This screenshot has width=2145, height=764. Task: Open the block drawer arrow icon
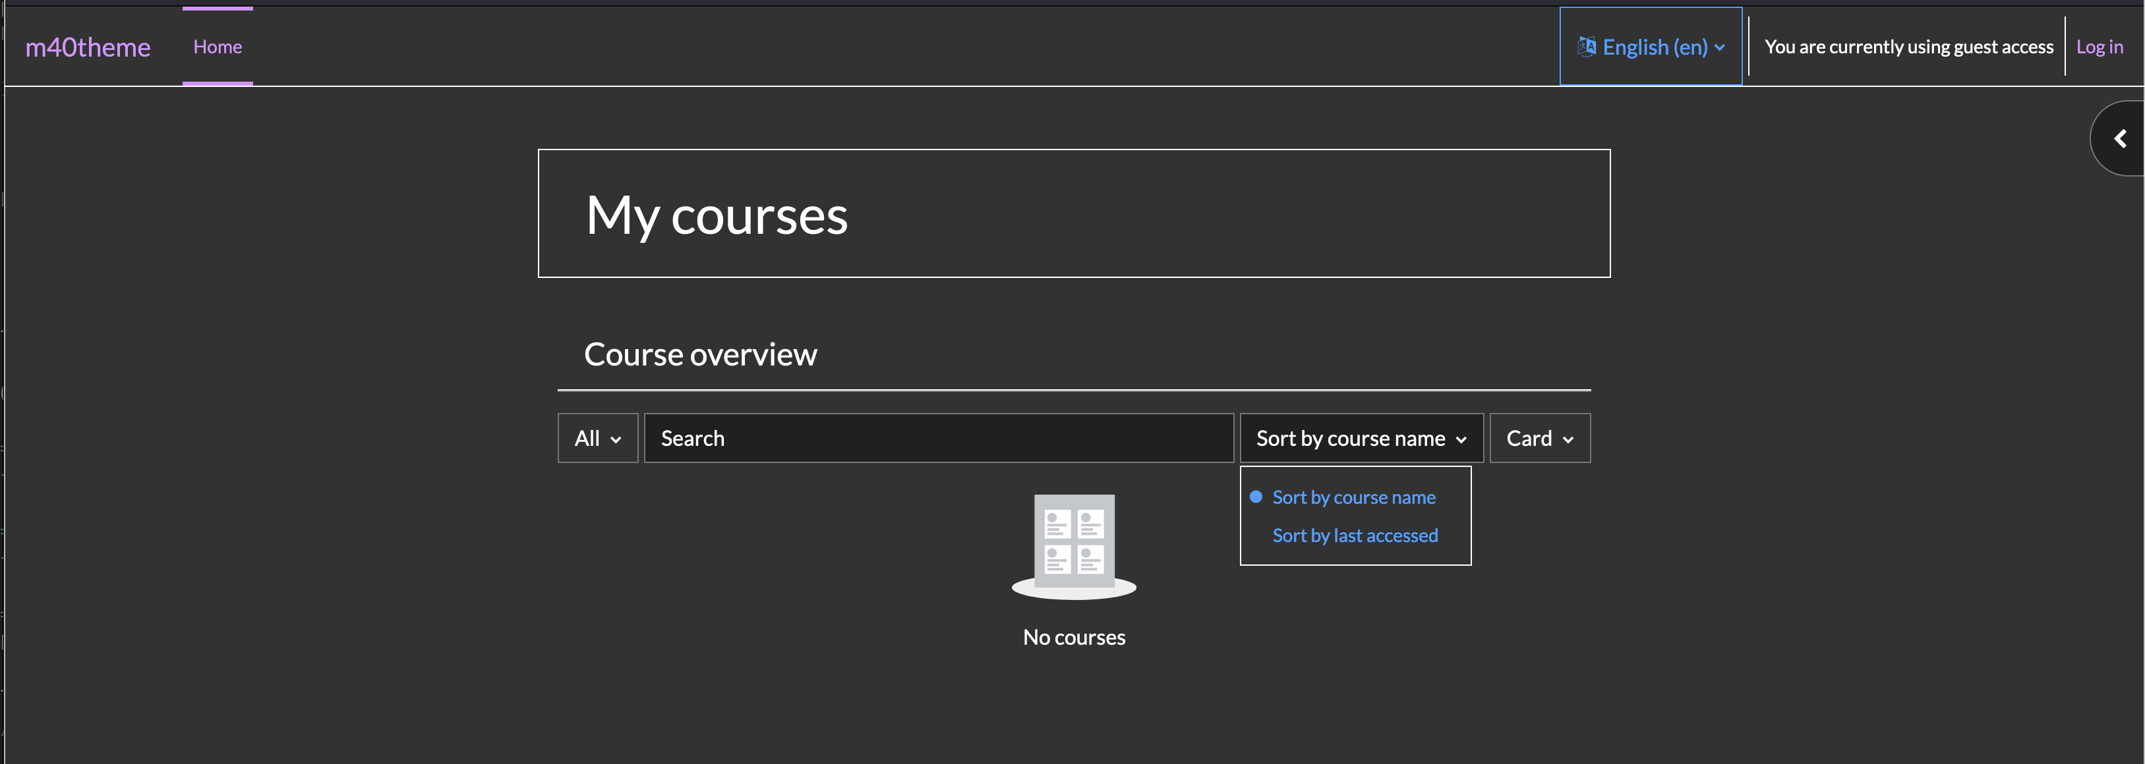pyautogui.click(x=2119, y=138)
